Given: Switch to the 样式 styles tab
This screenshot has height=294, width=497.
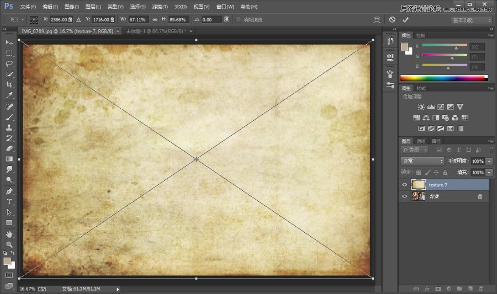Looking at the screenshot, I should (421, 88).
